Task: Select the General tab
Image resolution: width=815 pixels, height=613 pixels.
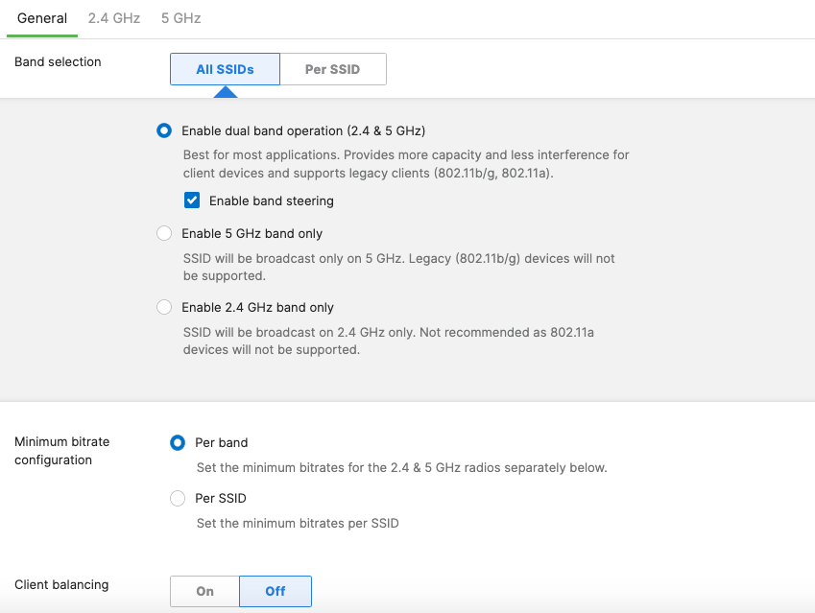Action: [42, 18]
